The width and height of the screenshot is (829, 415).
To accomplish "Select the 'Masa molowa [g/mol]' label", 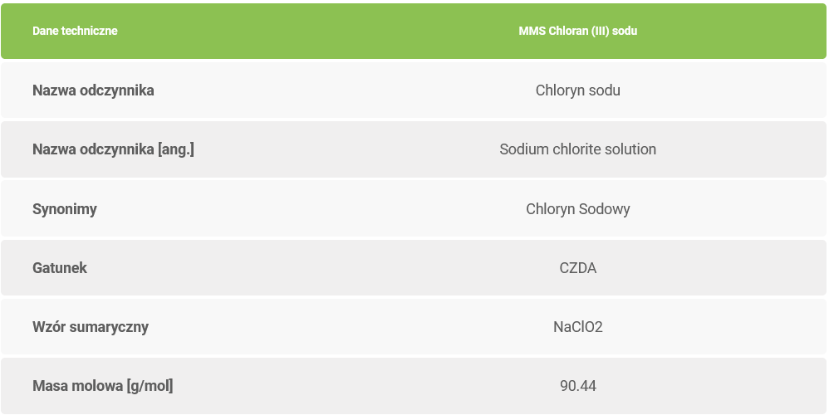I will [103, 386].
